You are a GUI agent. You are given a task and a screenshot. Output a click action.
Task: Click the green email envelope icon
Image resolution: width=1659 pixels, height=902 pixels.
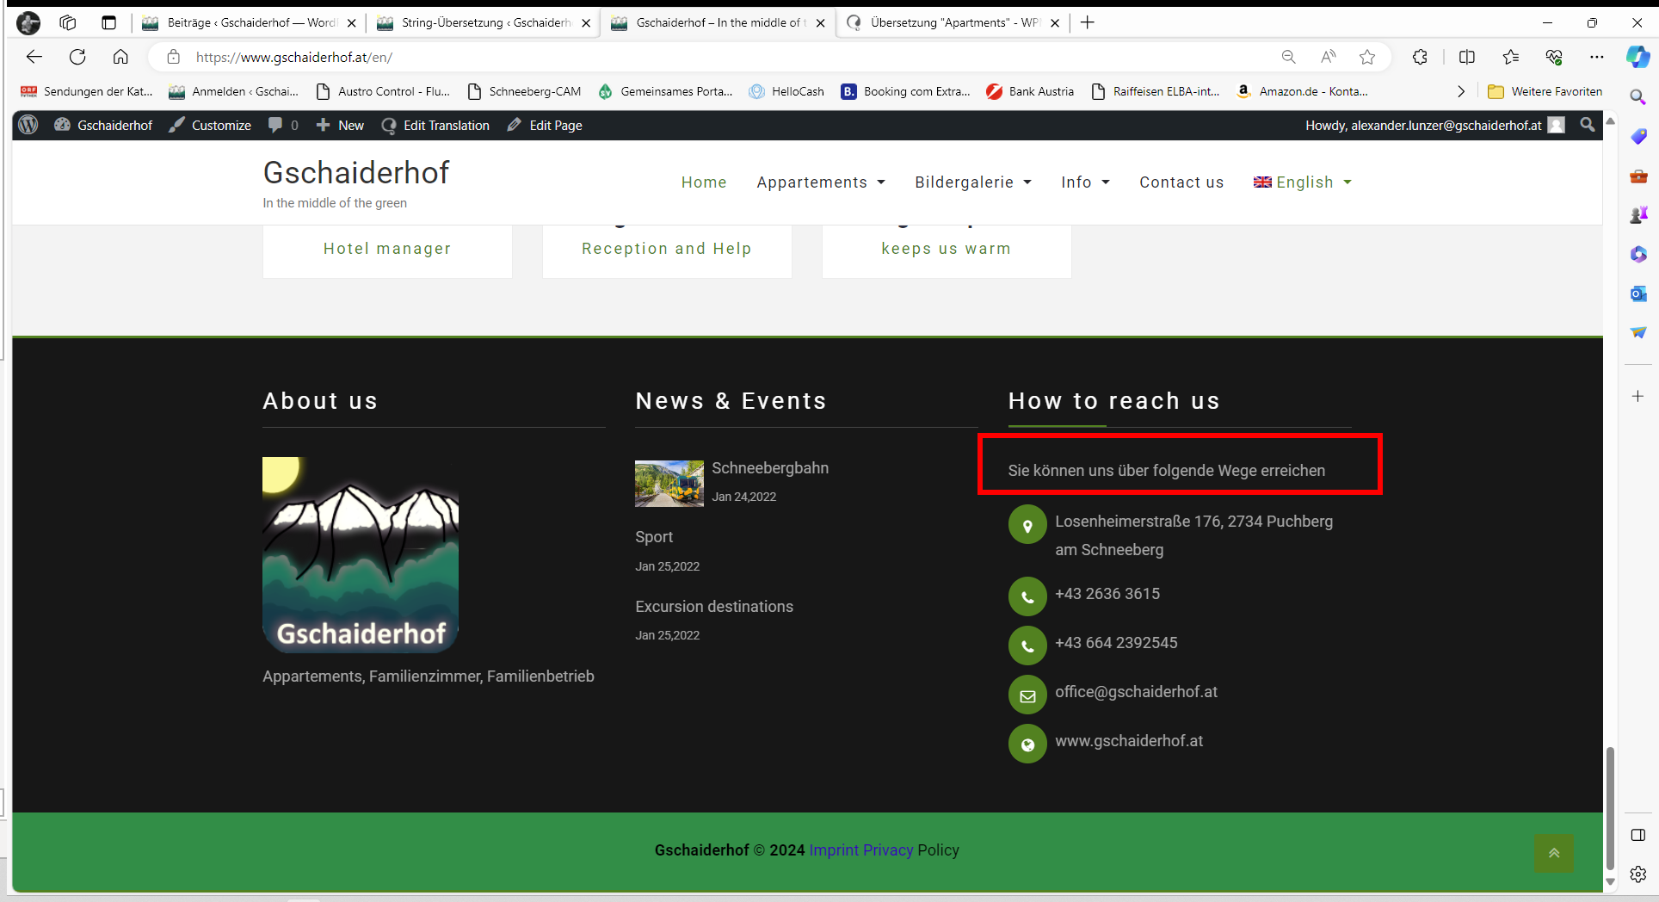coord(1027,695)
